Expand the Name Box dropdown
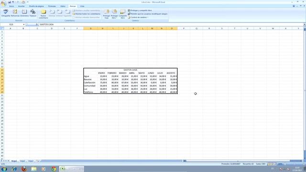The width and height of the screenshot is (306, 172). point(24,24)
